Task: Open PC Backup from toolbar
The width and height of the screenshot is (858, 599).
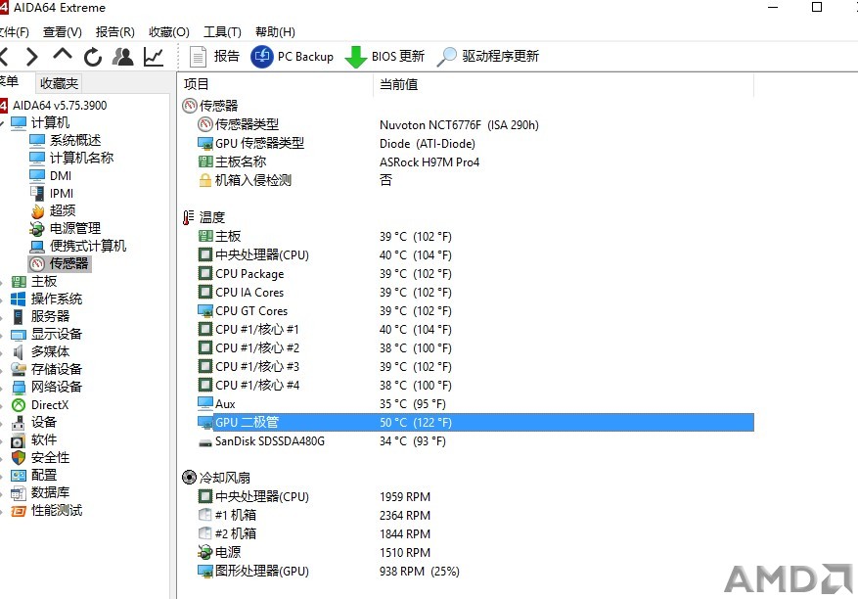Action: click(293, 57)
